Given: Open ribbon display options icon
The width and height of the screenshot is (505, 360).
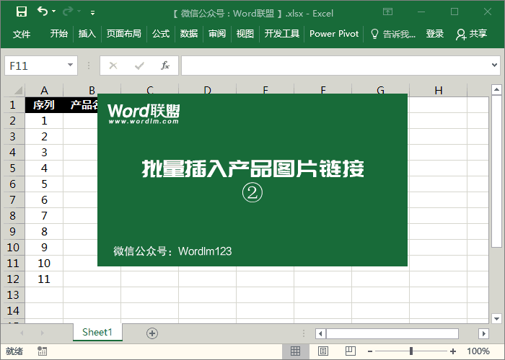Looking at the screenshot, I should 387,12.
